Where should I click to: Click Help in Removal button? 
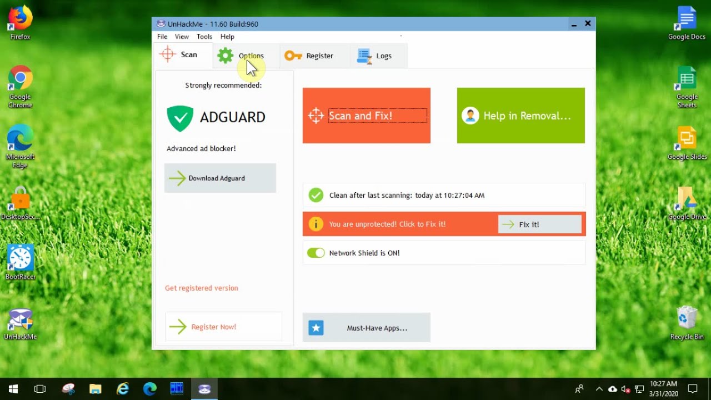coord(521,116)
